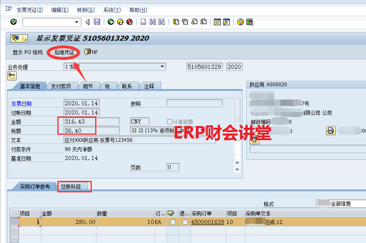Open the 系统(Y) menu
Screen dimensions: 366x243
pos(112,10)
